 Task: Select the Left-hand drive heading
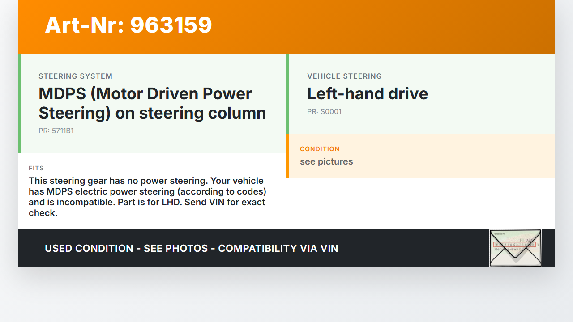[368, 94]
